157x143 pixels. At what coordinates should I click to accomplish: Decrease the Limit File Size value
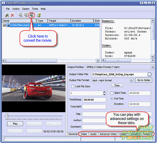(104, 94)
